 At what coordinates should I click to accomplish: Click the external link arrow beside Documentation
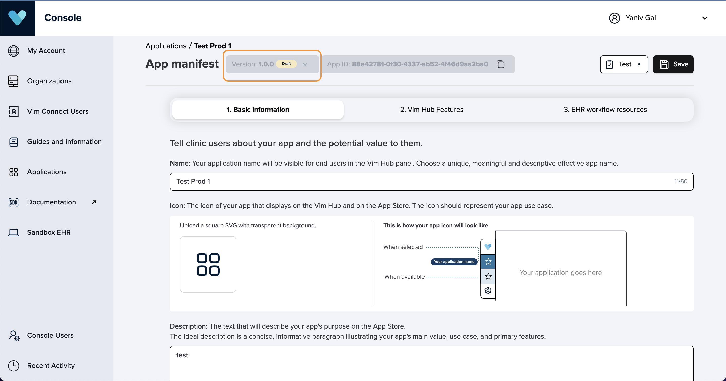(x=94, y=202)
